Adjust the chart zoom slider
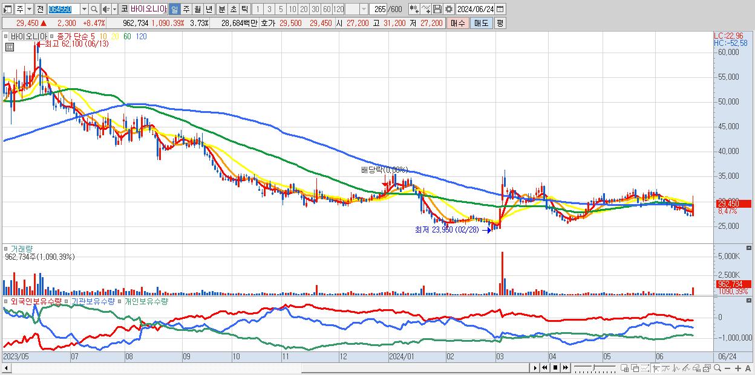This screenshot has height=375, width=755. point(595,368)
